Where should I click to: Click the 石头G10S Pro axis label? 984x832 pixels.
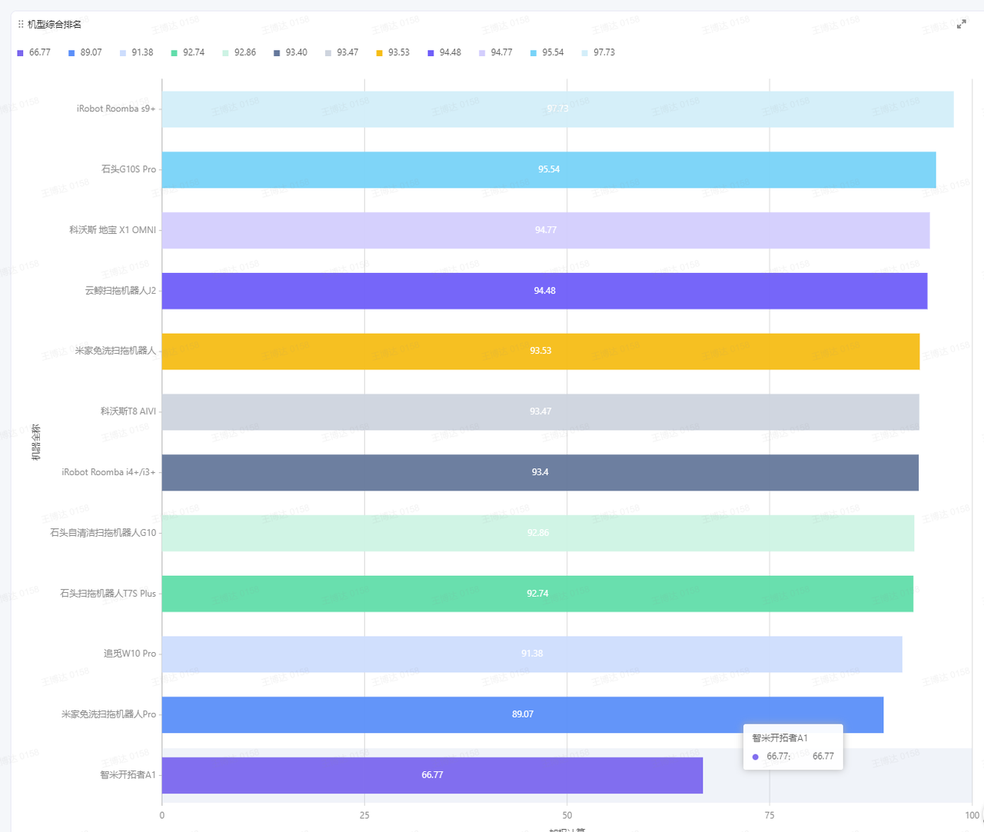coord(128,169)
